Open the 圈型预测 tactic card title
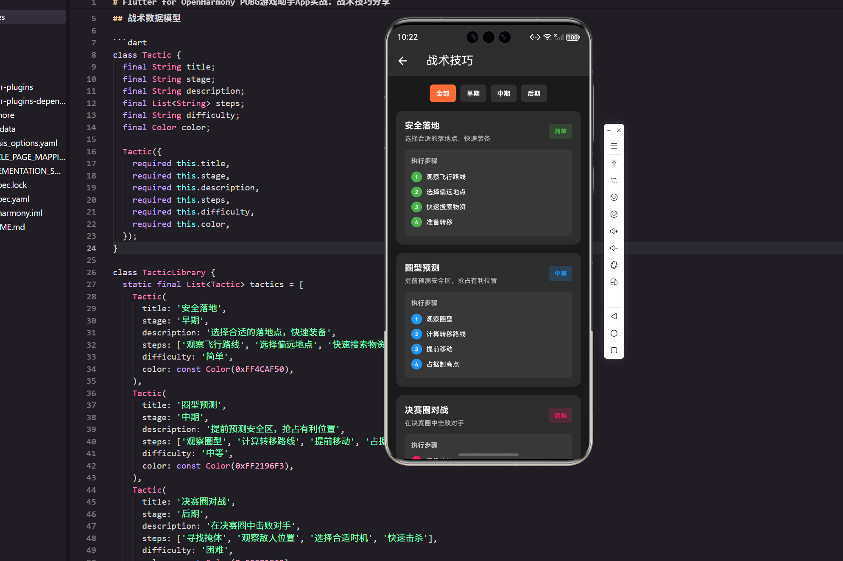Viewport: 843px width, 561px height. point(422,268)
